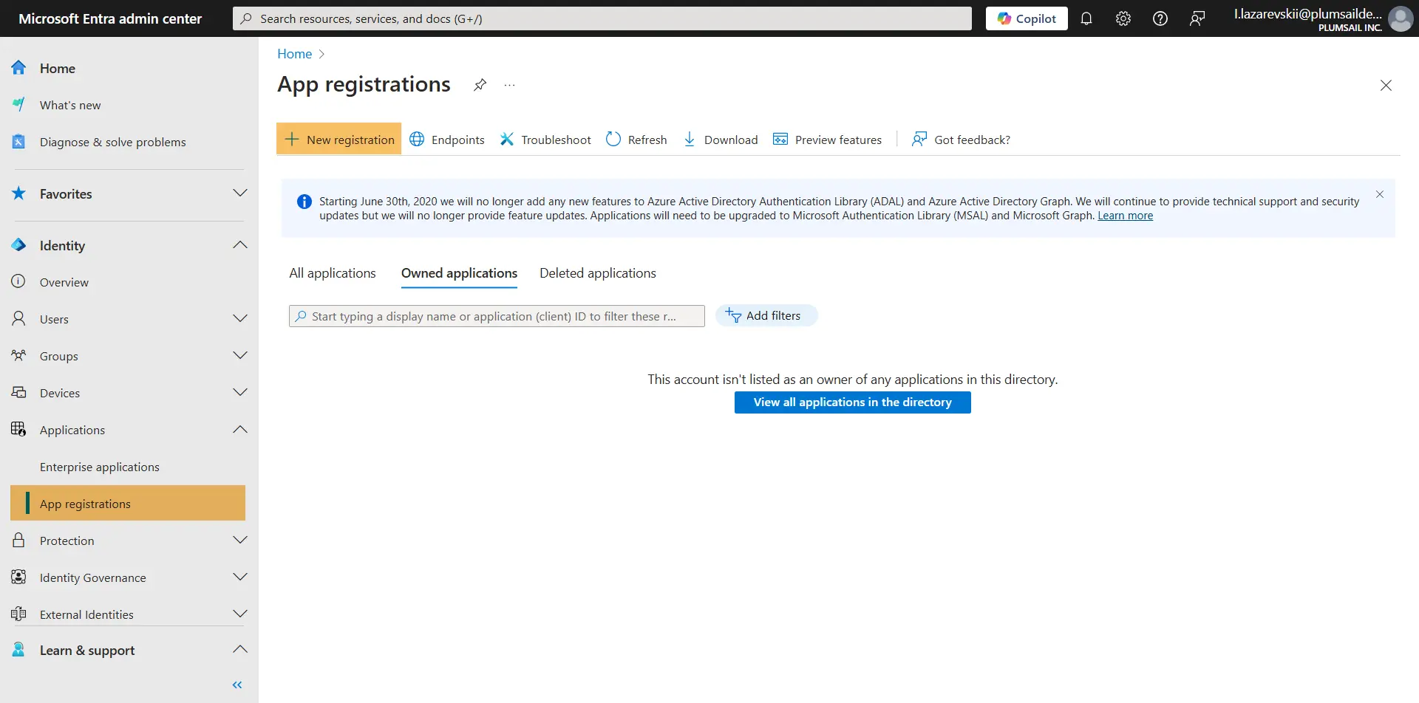Expand the Identity Governance chevron
Screen dimensions: 1419x703
(240, 577)
